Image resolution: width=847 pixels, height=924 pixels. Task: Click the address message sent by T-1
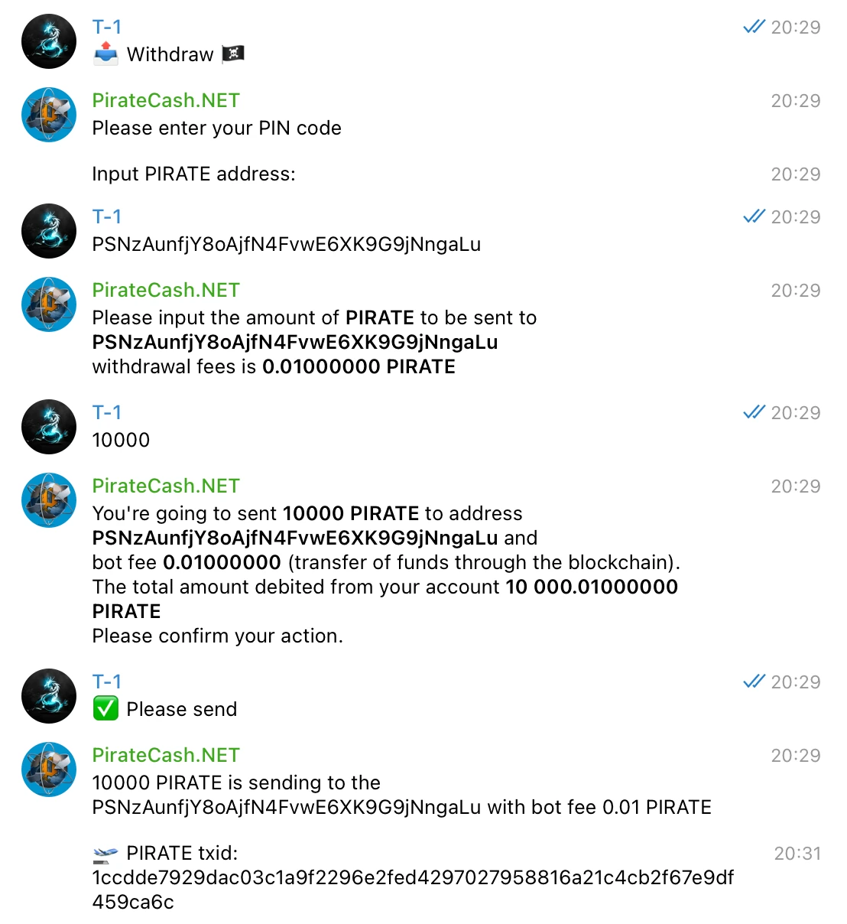click(287, 244)
